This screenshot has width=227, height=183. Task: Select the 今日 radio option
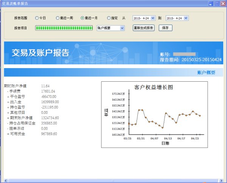37,18
